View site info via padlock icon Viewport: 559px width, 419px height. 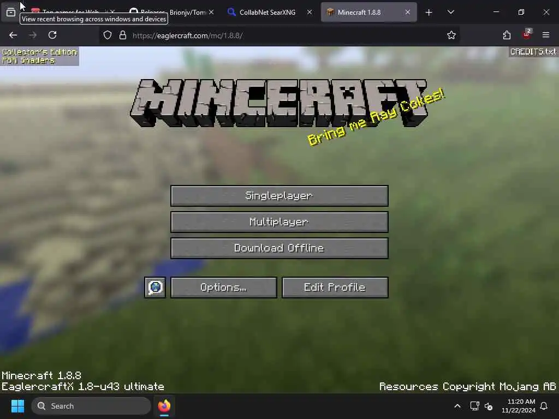pos(123,35)
